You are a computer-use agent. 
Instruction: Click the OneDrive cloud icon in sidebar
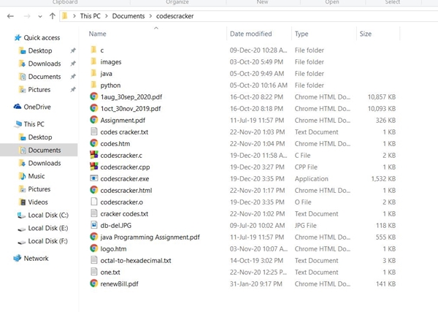coord(18,107)
